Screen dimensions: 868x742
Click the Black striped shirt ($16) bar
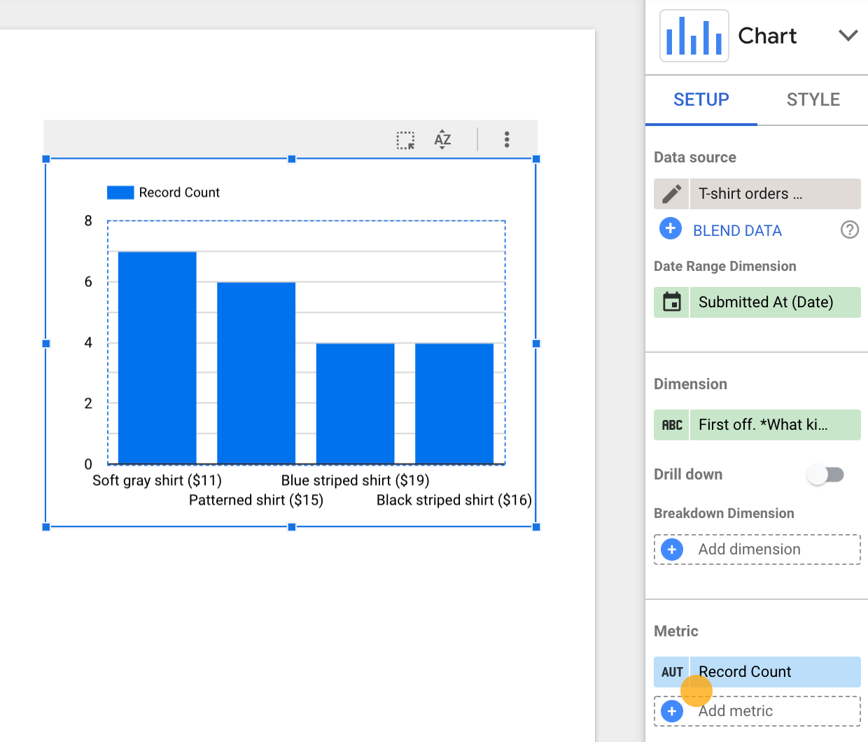point(454,404)
